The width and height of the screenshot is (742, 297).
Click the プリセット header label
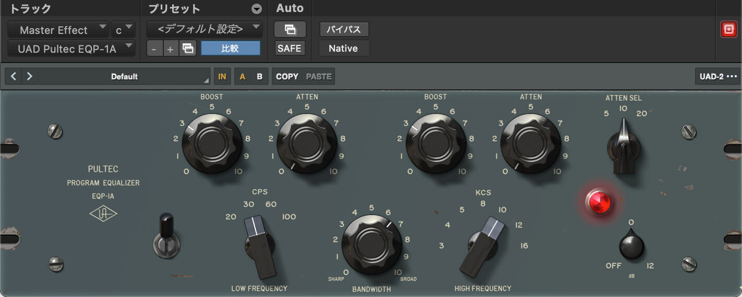[174, 9]
